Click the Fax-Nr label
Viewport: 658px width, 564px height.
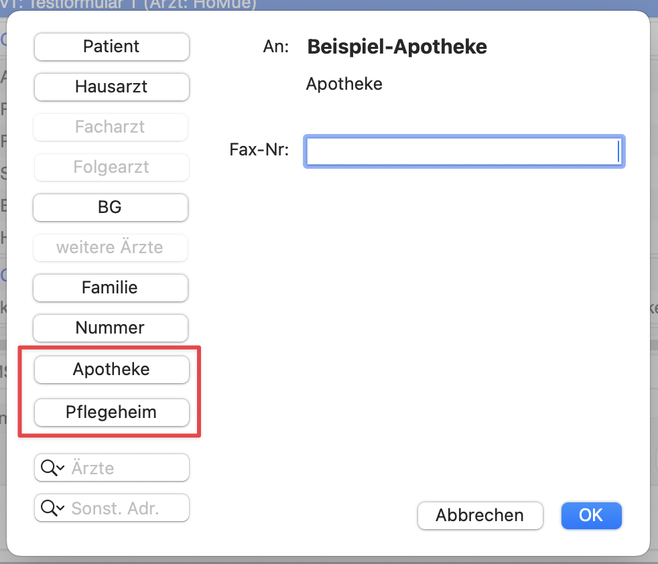pos(259,150)
